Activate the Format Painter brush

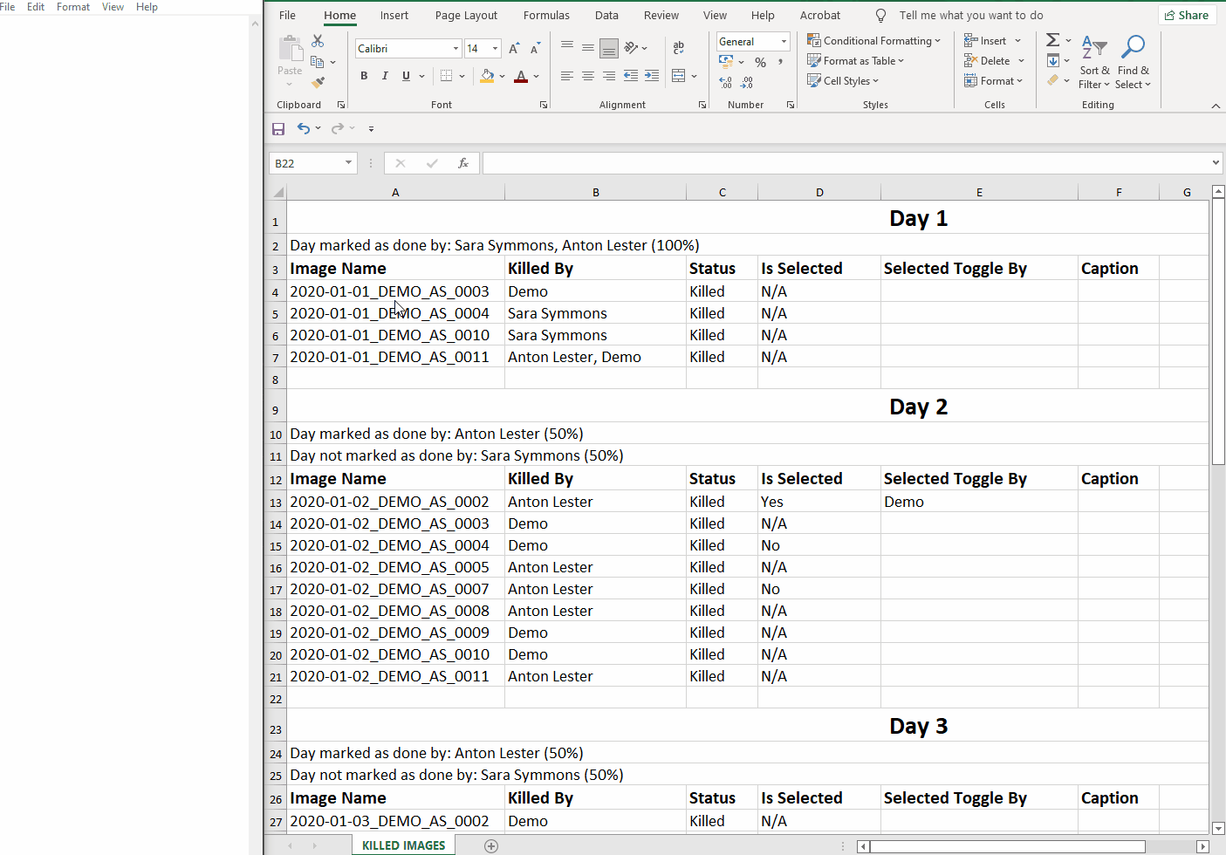[x=318, y=82]
